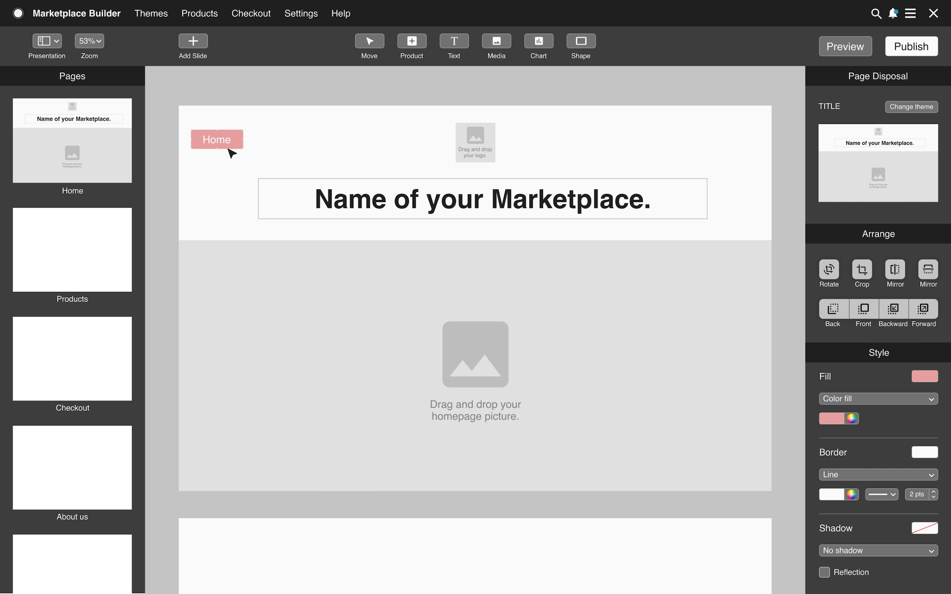Open the Themes menu
Image resolution: width=951 pixels, height=594 pixels.
click(x=151, y=13)
